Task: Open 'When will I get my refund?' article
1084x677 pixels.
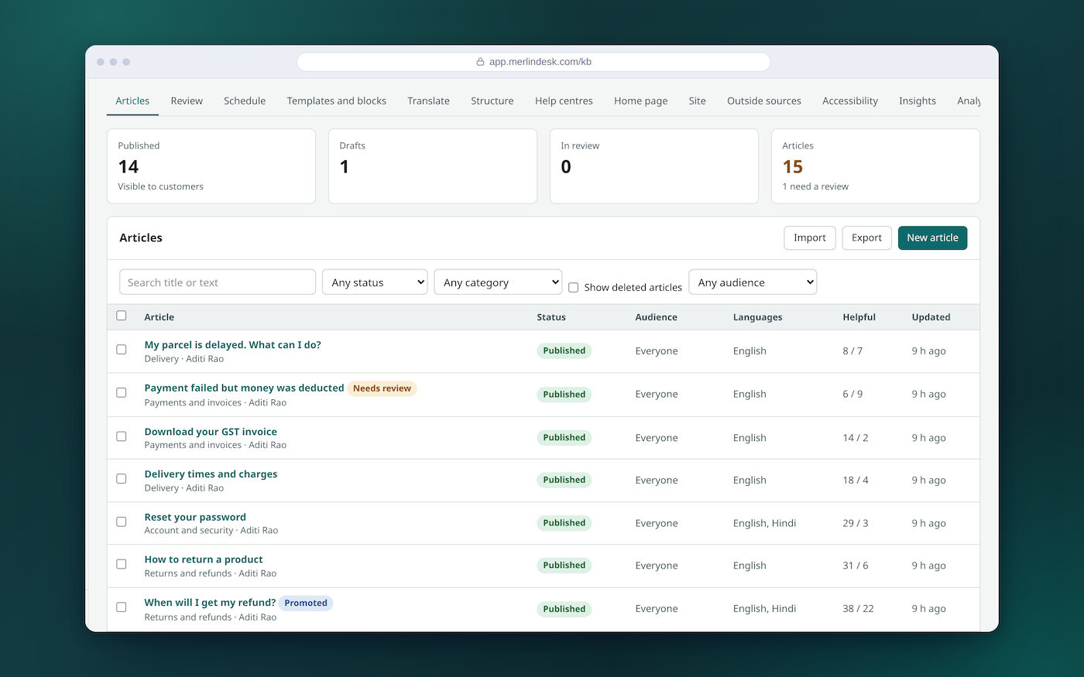Action: [x=211, y=603]
